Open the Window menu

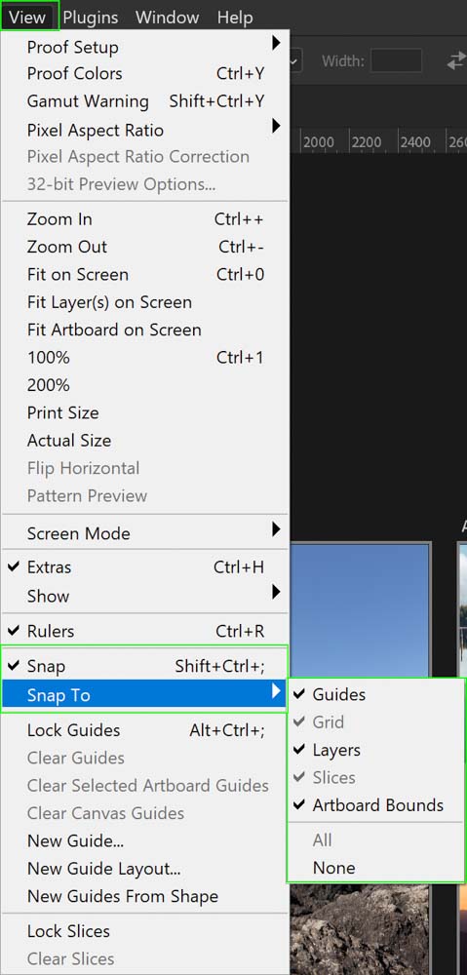click(x=168, y=17)
